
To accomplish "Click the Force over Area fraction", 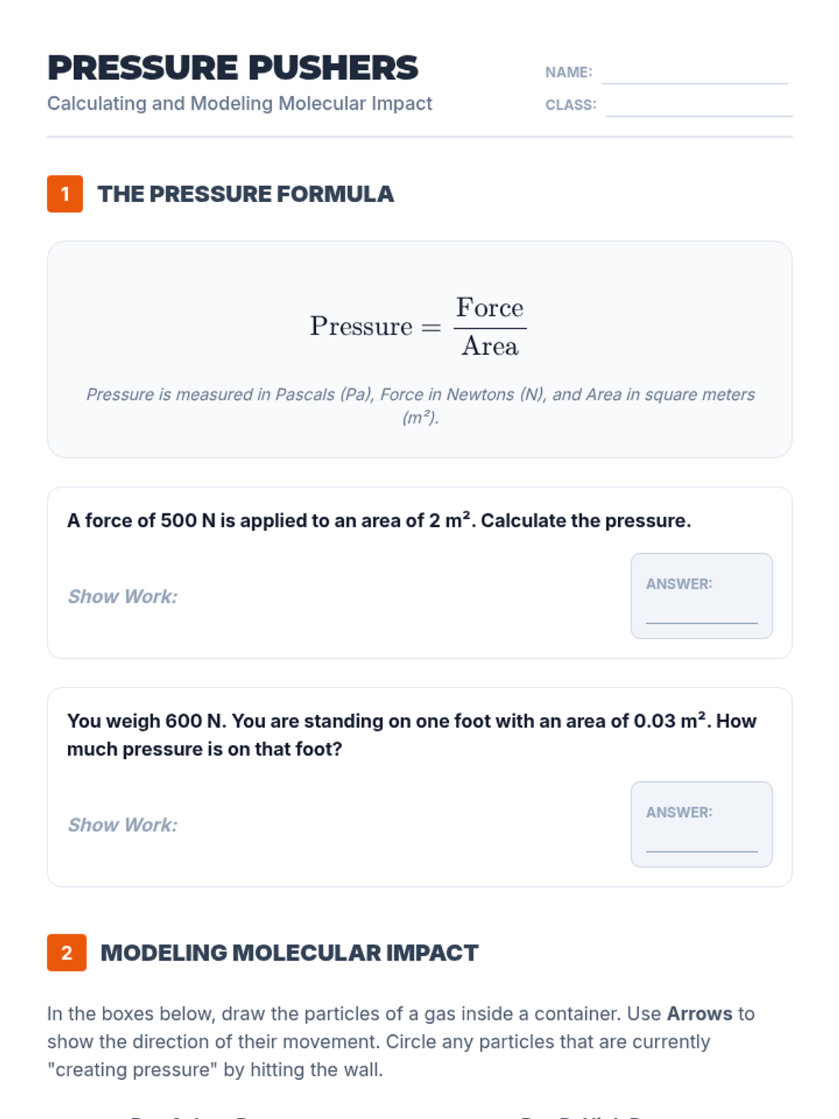I will click(x=489, y=327).
